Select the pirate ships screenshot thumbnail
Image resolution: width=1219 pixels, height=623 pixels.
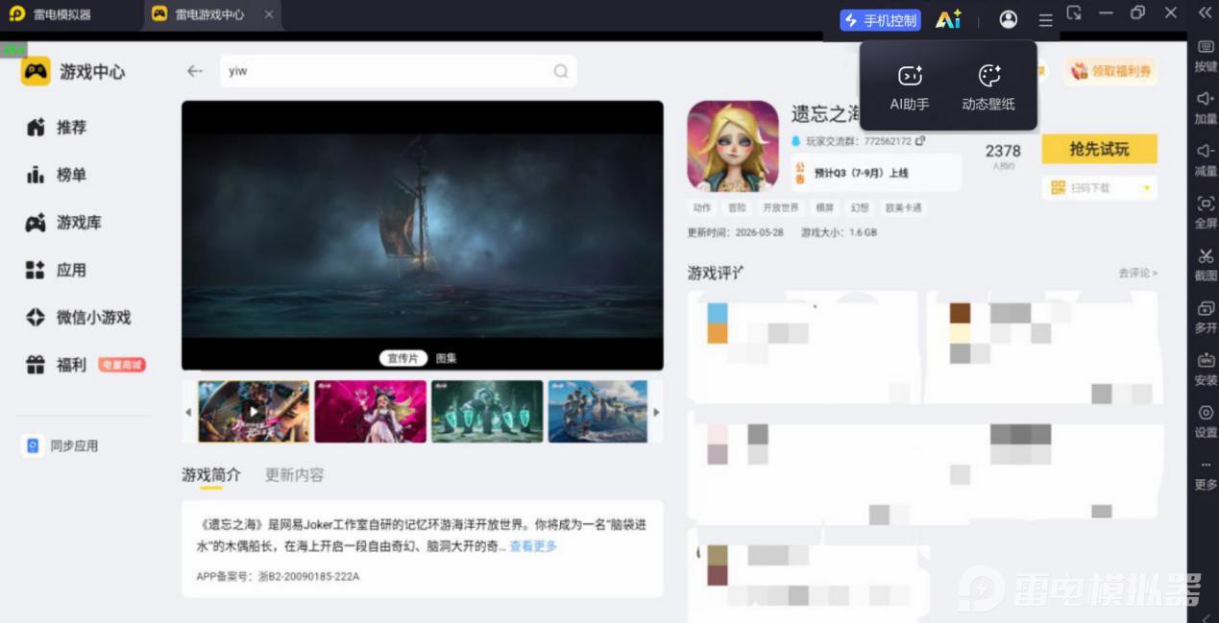pyautogui.click(x=597, y=411)
